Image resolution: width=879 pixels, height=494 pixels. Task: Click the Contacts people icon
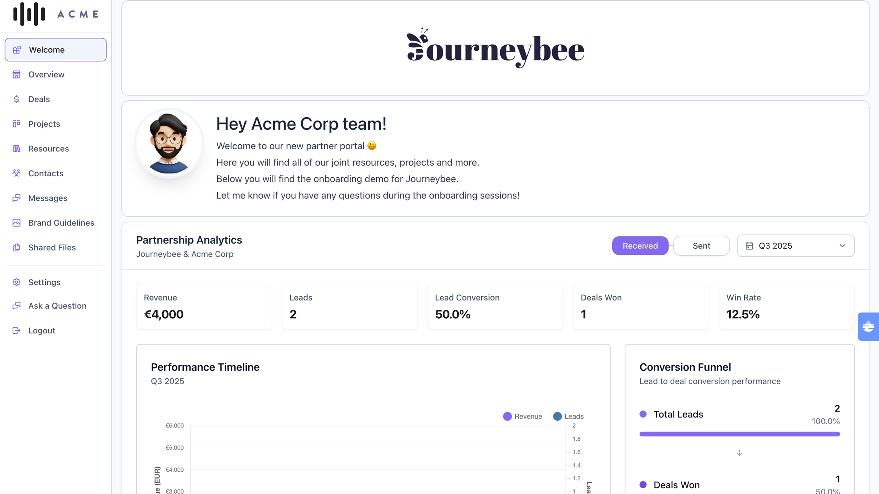[16, 173]
